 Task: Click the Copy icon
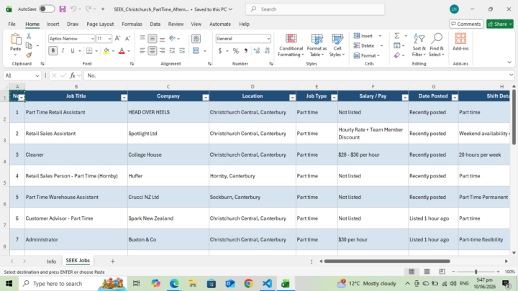(x=29, y=45)
